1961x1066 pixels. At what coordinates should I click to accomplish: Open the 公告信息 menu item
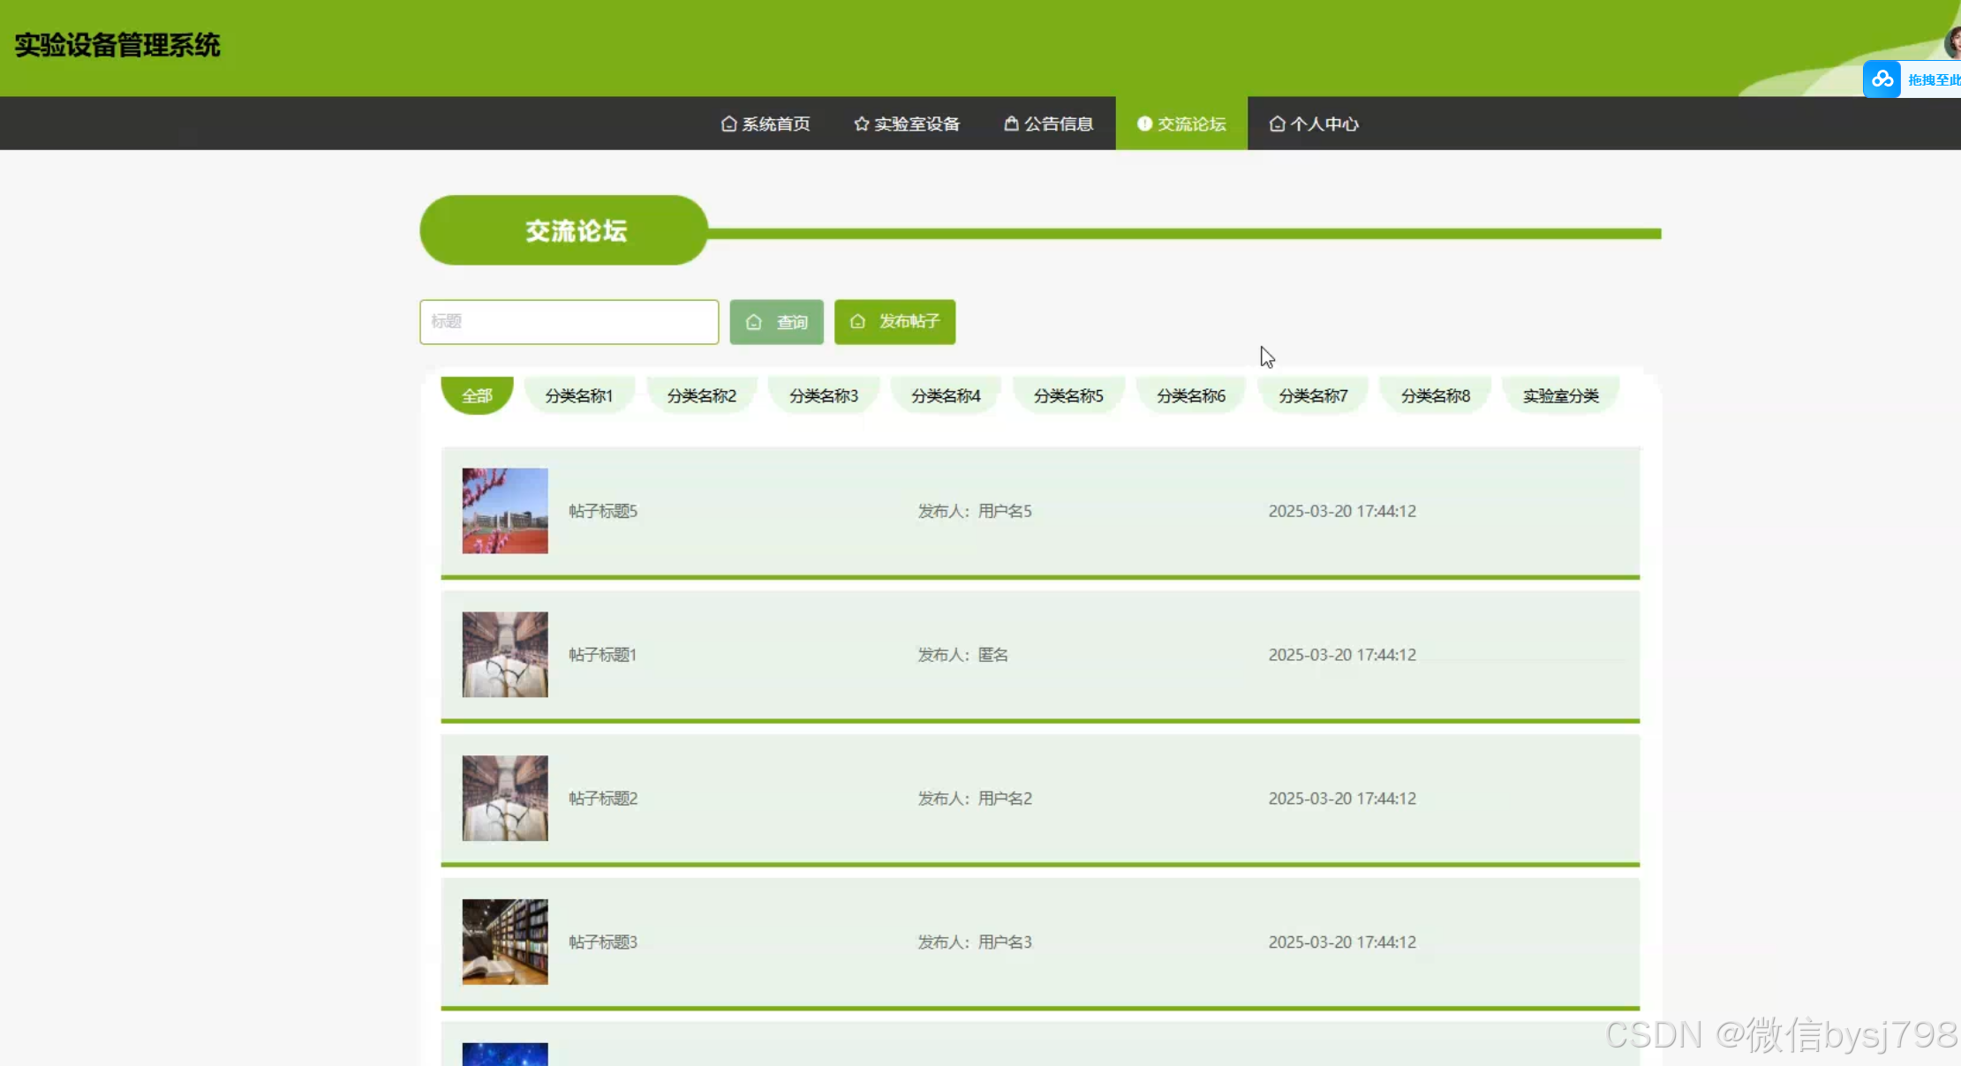coord(1049,124)
